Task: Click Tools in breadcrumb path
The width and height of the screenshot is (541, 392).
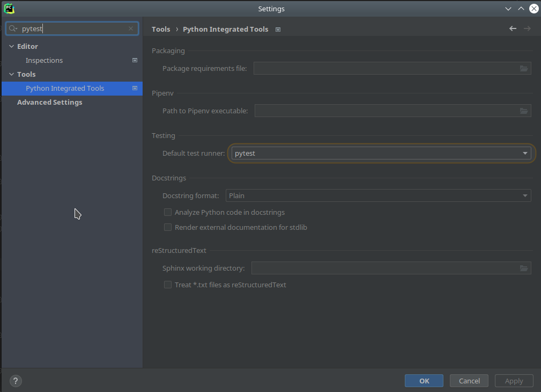Action: pyautogui.click(x=161, y=30)
